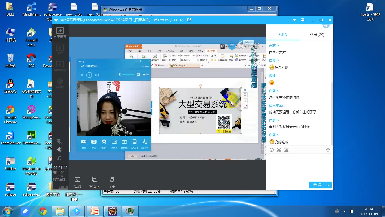Image resolution: width=385 pixels, height=217 pixels.
Task: Open Google Chrome desktop shortcut
Action: [x=10, y=115]
